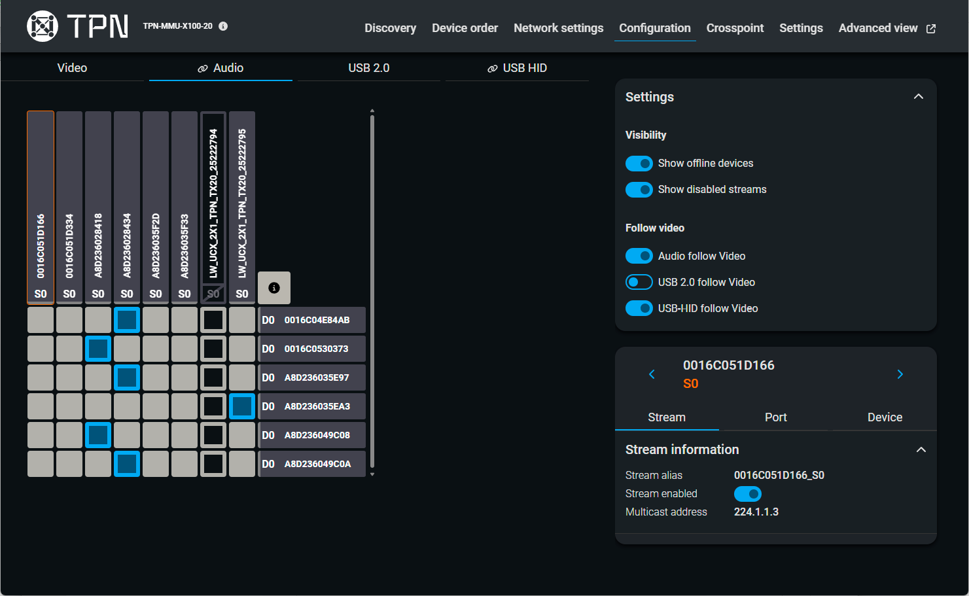Switch to the USB HID tab
This screenshot has height=596, width=969.
coord(517,68)
